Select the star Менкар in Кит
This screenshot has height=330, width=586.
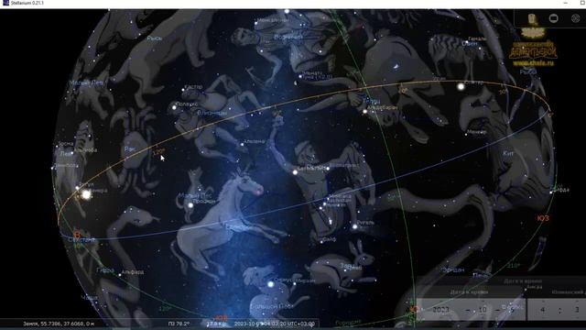point(466,134)
